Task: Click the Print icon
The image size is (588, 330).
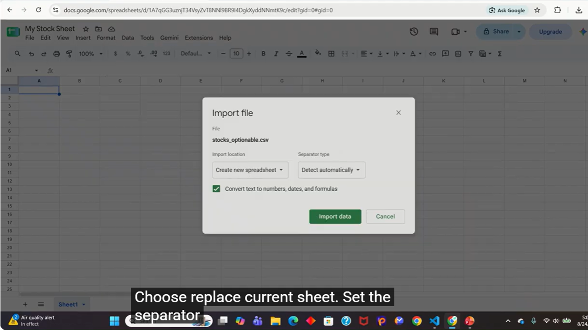Action: click(57, 54)
